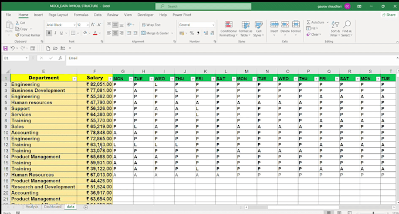Add a new sheet with plus icon
The image size is (399, 214).
(86, 207)
